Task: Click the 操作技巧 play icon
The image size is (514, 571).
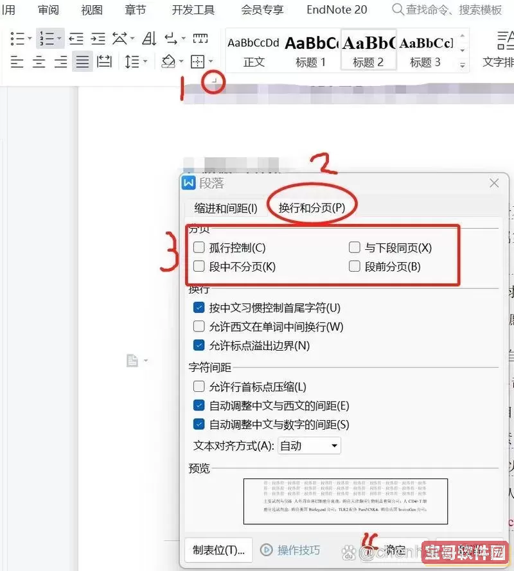Action: 266,550
